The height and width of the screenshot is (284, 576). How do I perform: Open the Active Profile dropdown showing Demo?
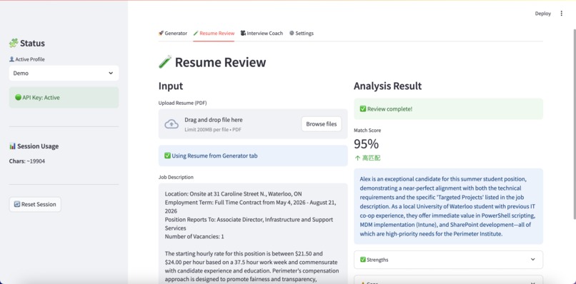click(64, 73)
